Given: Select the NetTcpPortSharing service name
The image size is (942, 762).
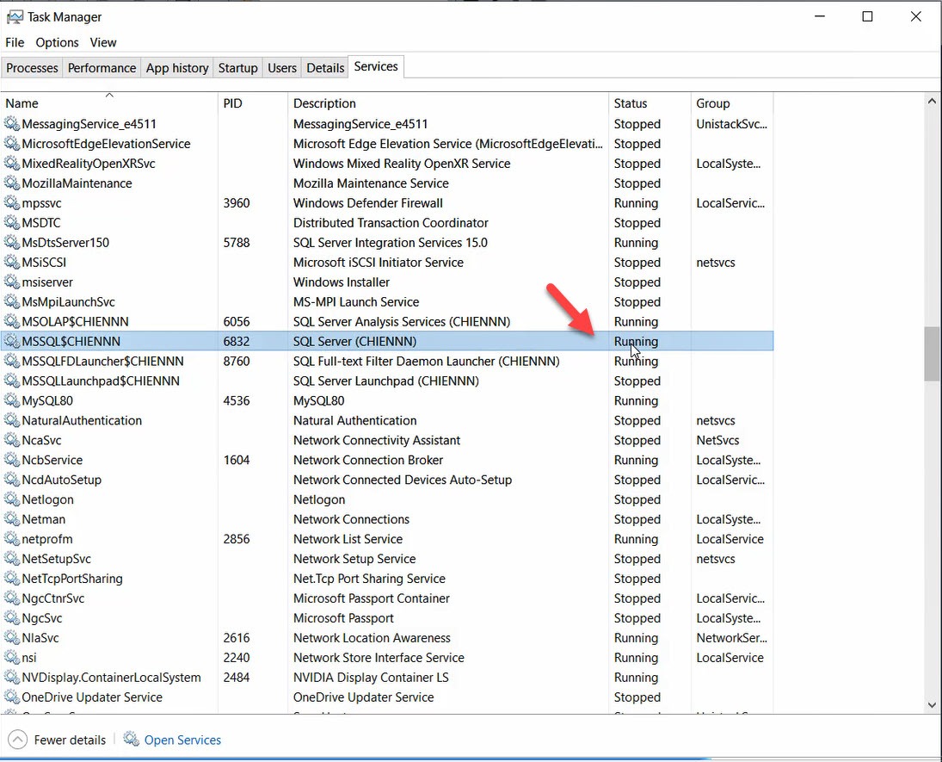Looking at the screenshot, I should [x=72, y=579].
